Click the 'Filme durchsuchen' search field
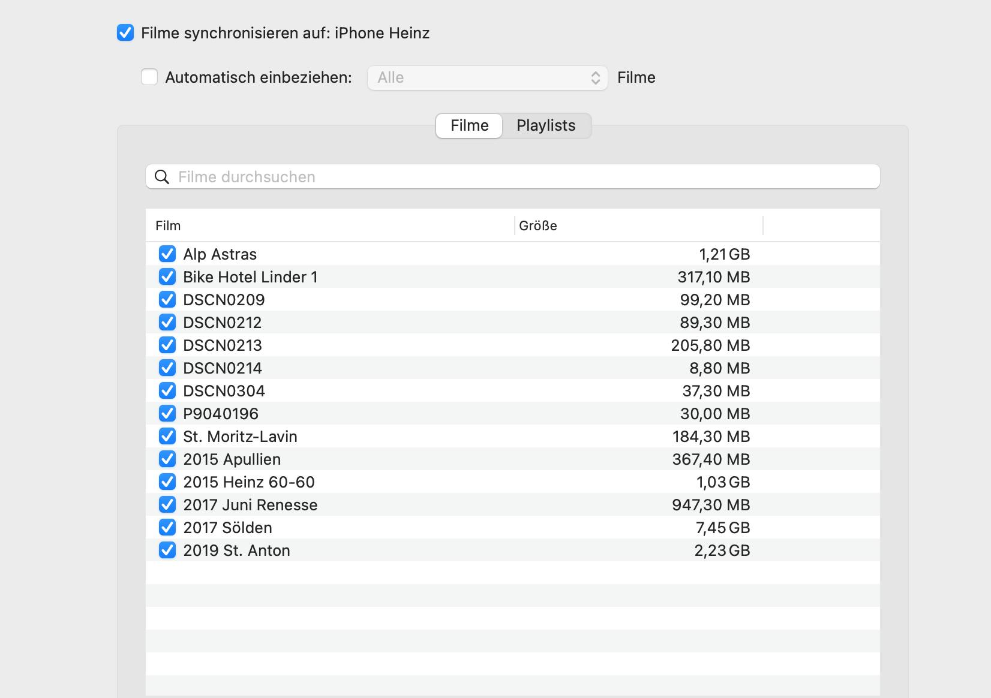This screenshot has width=991, height=698. tap(522, 177)
